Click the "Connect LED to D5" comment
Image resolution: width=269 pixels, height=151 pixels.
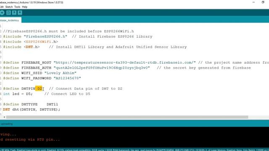click(67, 94)
